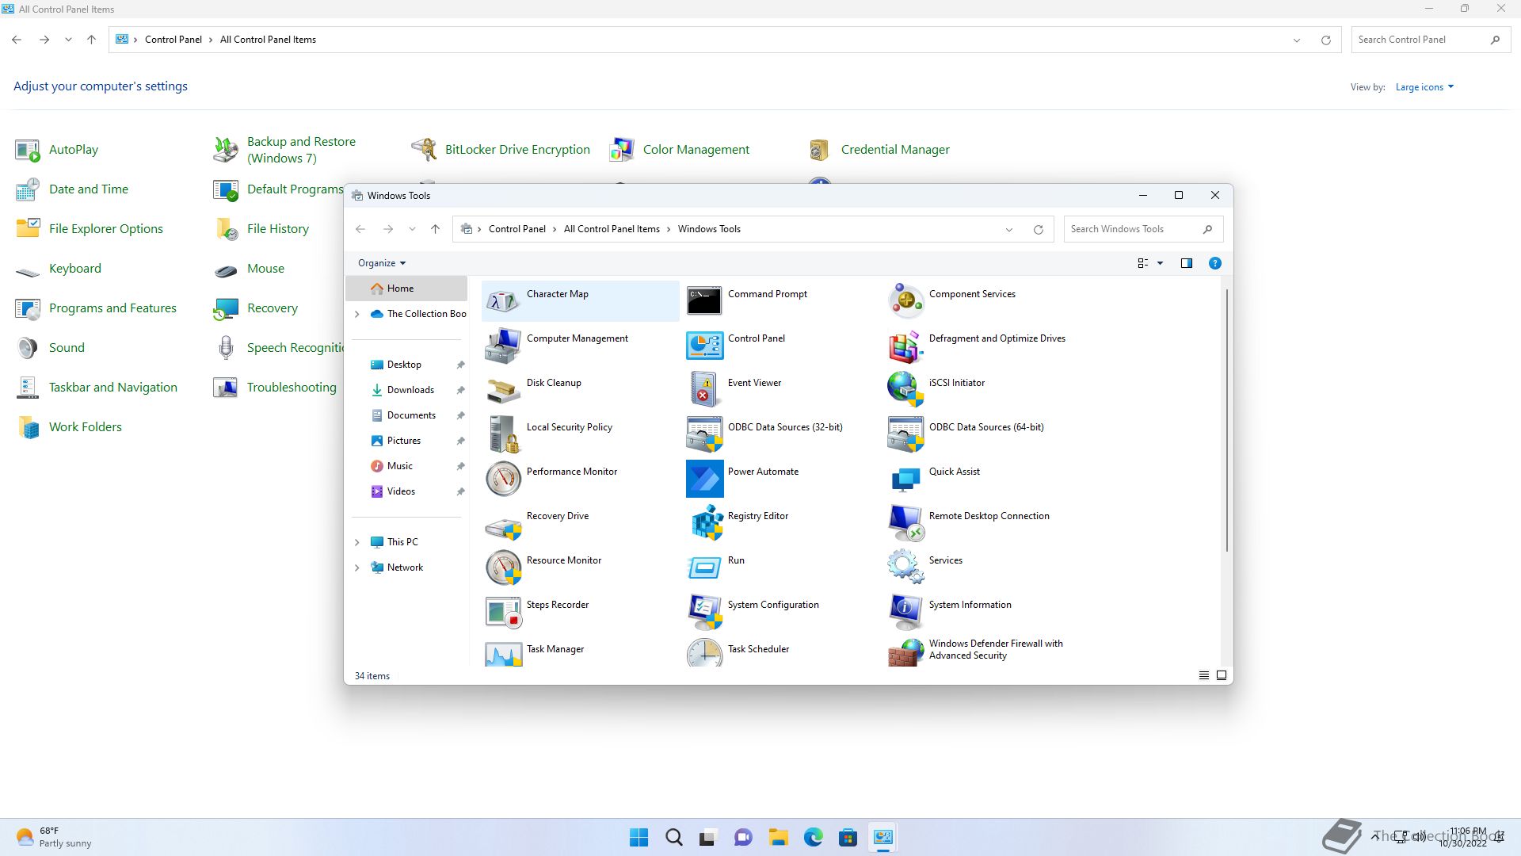Select Home in the navigation pane

pyautogui.click(x=406, y=289)
